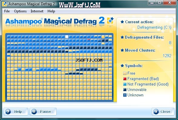The height and width of the screenshot is (120, 178).
Task: Click the Not Fragmented (Good) legend swatch
Action: (125, 84)
